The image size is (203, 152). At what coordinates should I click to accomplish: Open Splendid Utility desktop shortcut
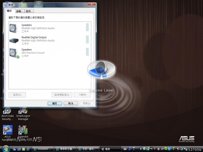coord(23,133)
